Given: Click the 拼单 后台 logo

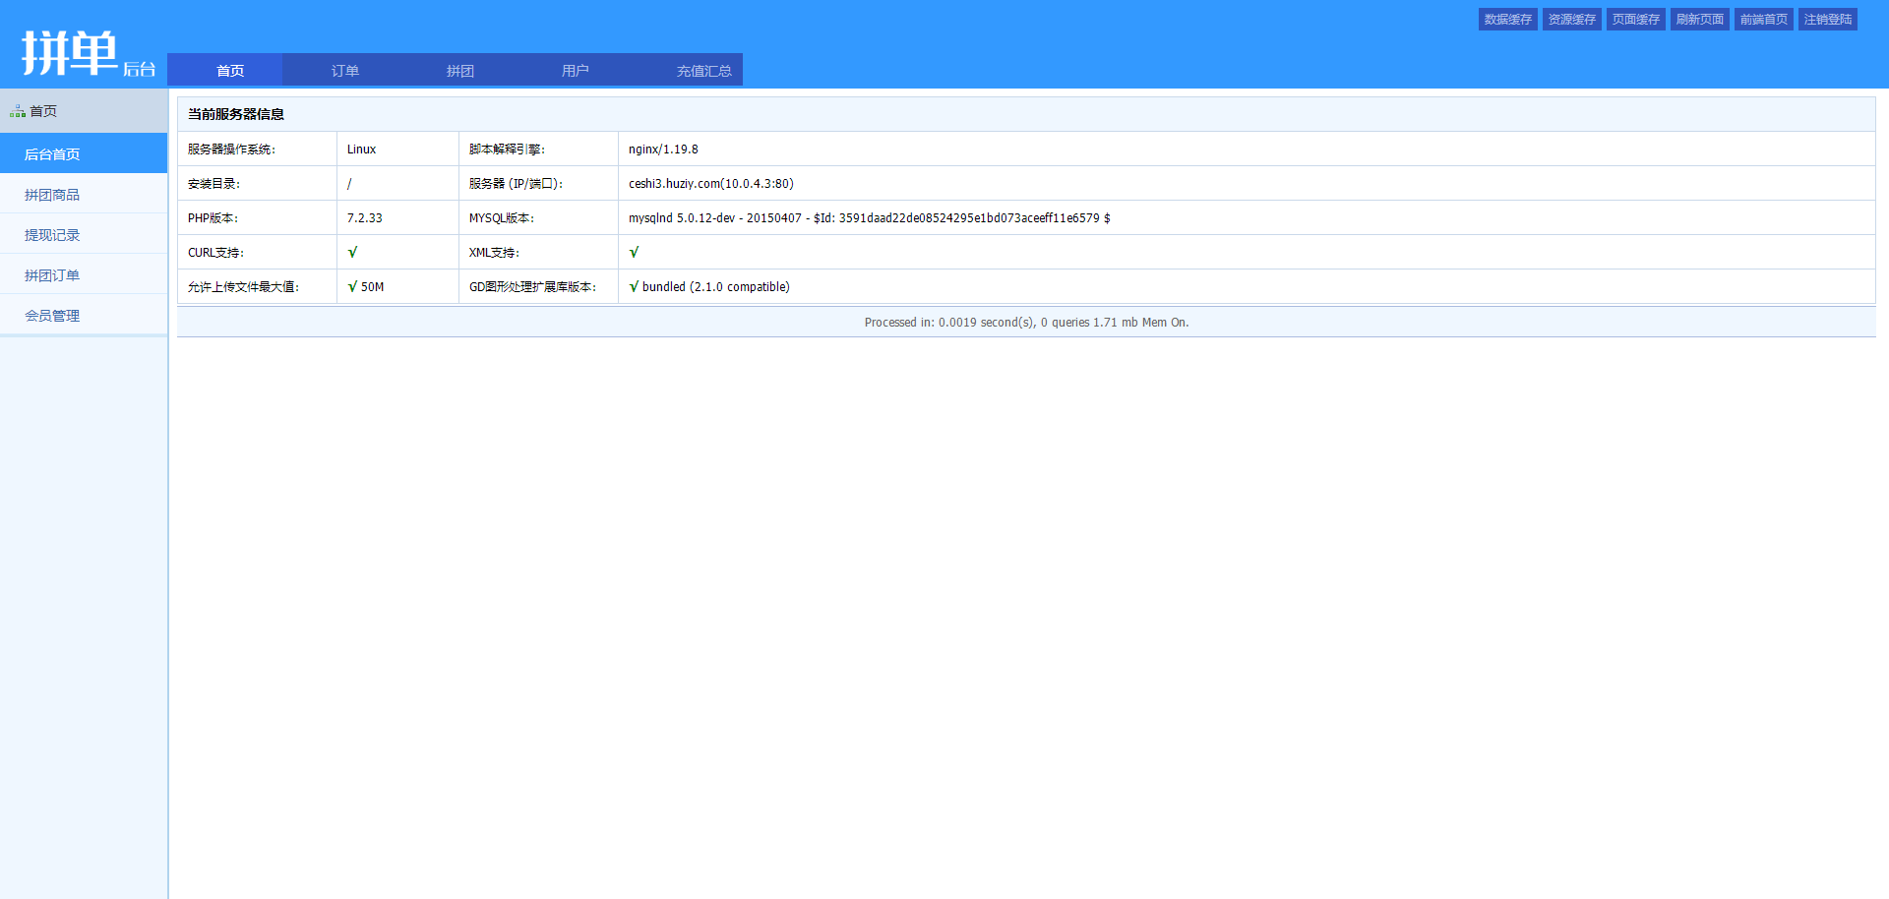Looking at the screenshot, I should point(87,53).
